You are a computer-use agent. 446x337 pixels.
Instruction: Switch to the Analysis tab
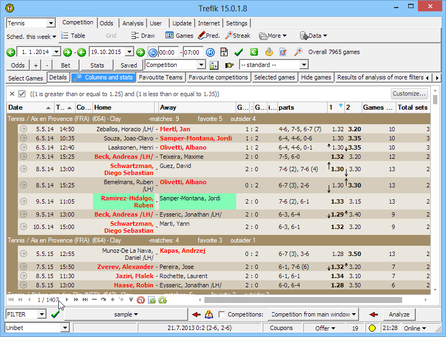(132, 23)
